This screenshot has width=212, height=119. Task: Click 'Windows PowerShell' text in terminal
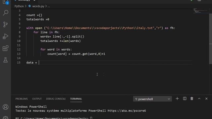31,107
